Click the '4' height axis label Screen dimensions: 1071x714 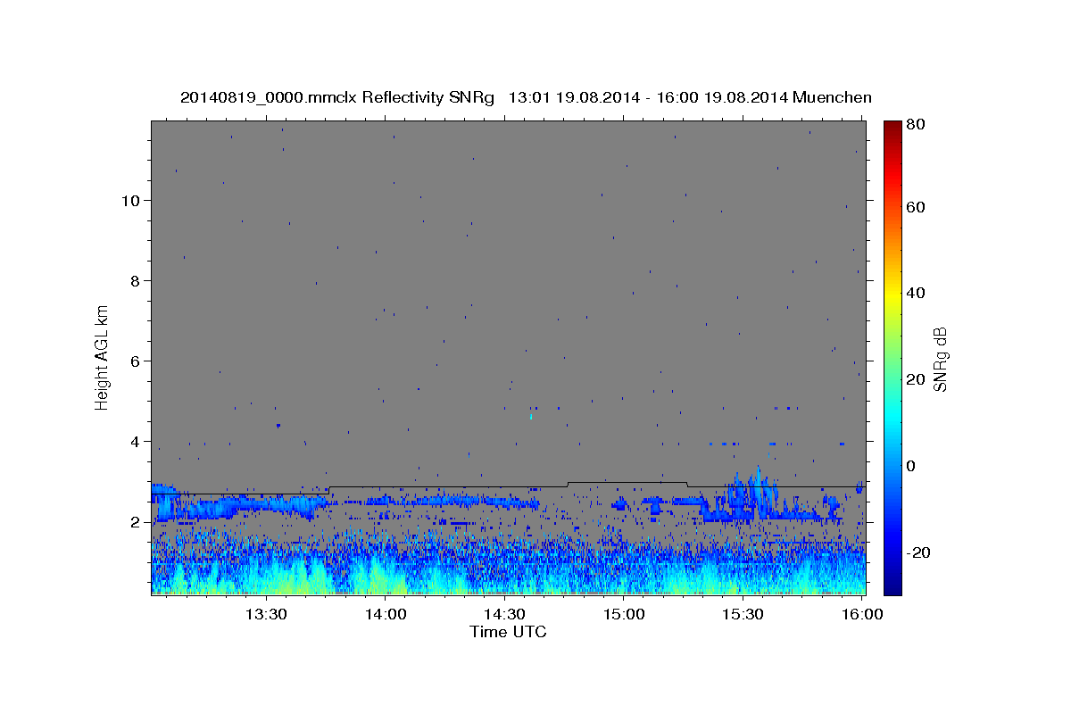[x=135, y=441]
